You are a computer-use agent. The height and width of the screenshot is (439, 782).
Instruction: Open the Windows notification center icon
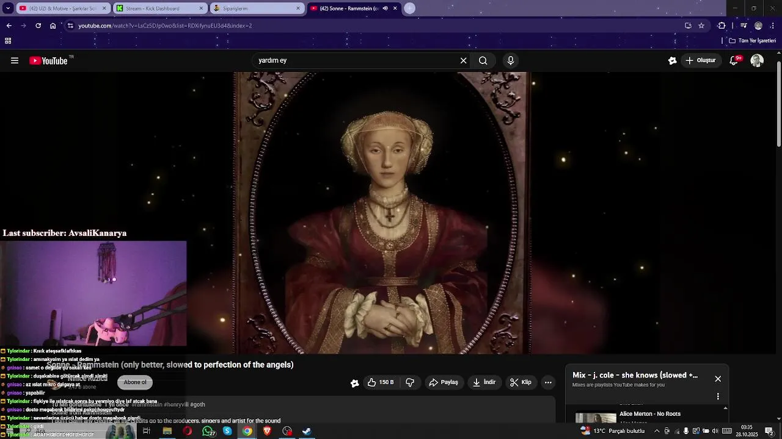coord(769,431)
